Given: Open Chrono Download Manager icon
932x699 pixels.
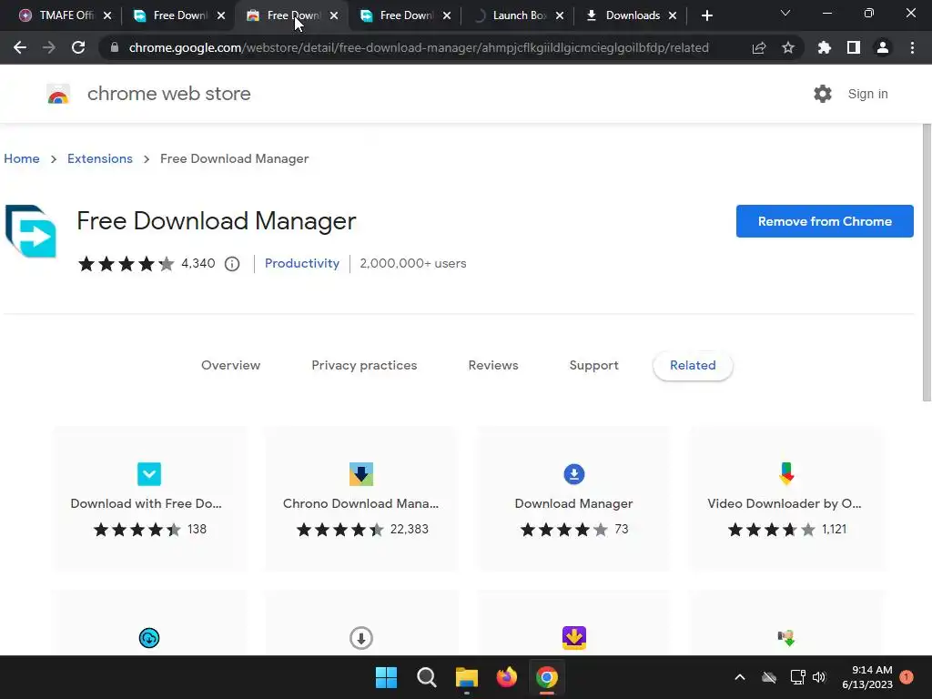Looking at the screenshot, I should pyautogui.click(x=361, y=473).
